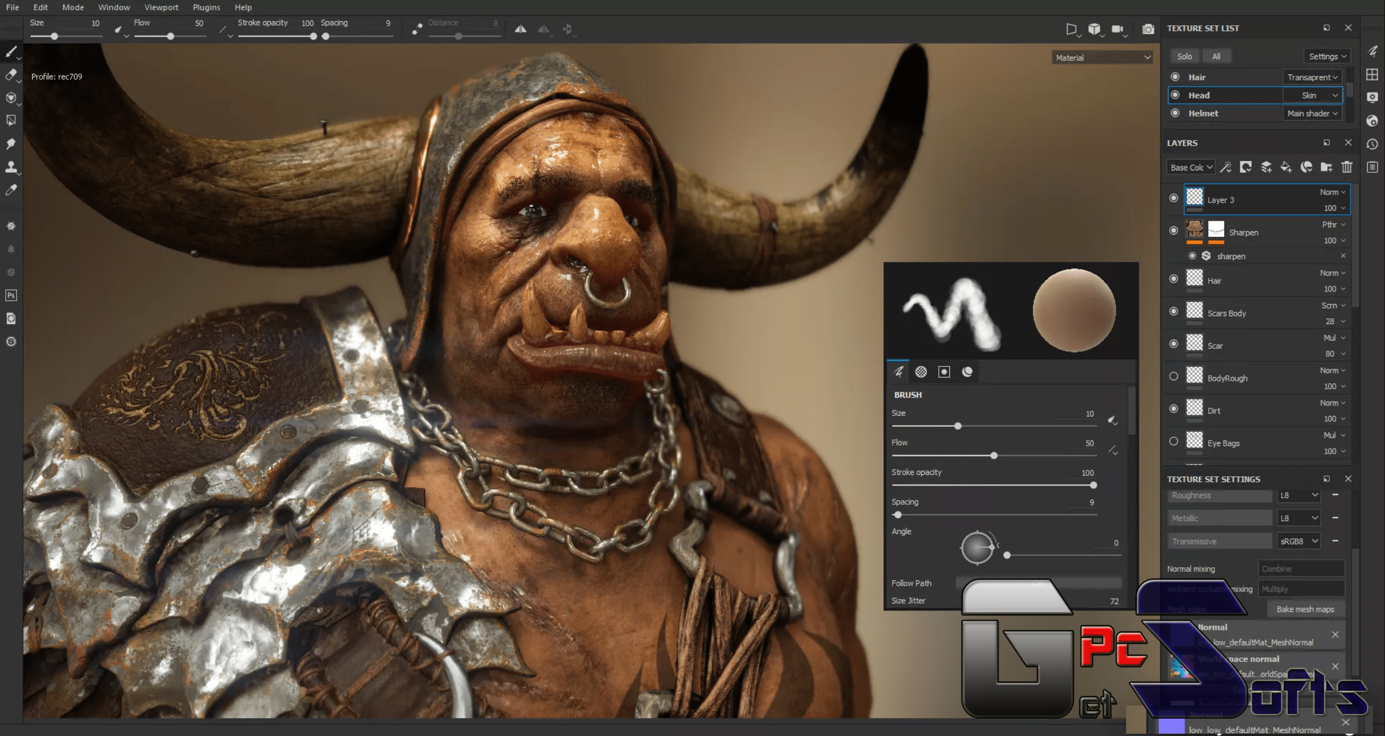
Task: Toggle Hair texture set visibility
Action: [x=1175, y=77]
